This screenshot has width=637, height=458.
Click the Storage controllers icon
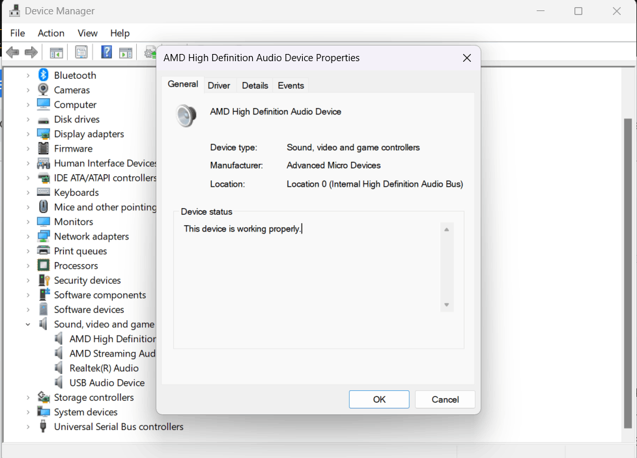point(43,397)
